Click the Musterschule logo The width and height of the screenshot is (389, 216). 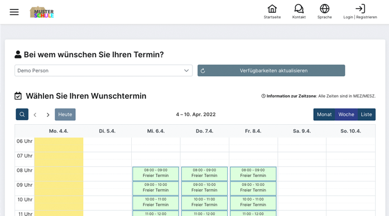(42, 12)
